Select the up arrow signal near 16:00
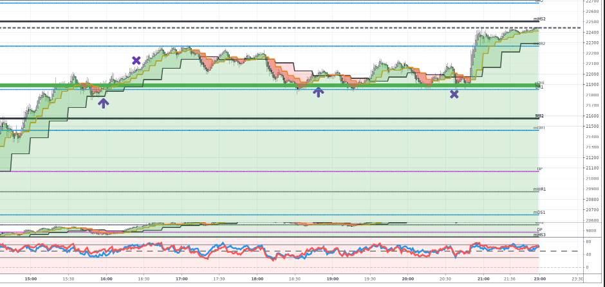Viewport: 605px width, 287px height. pyautogui.click(x=104, y=103)
